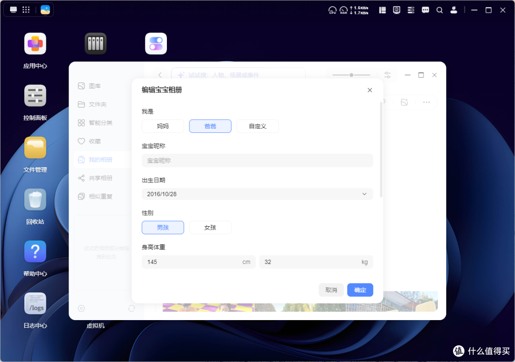515x362 pixels.
Task: Click the 确定 button
Action: [x=360, y=290]
